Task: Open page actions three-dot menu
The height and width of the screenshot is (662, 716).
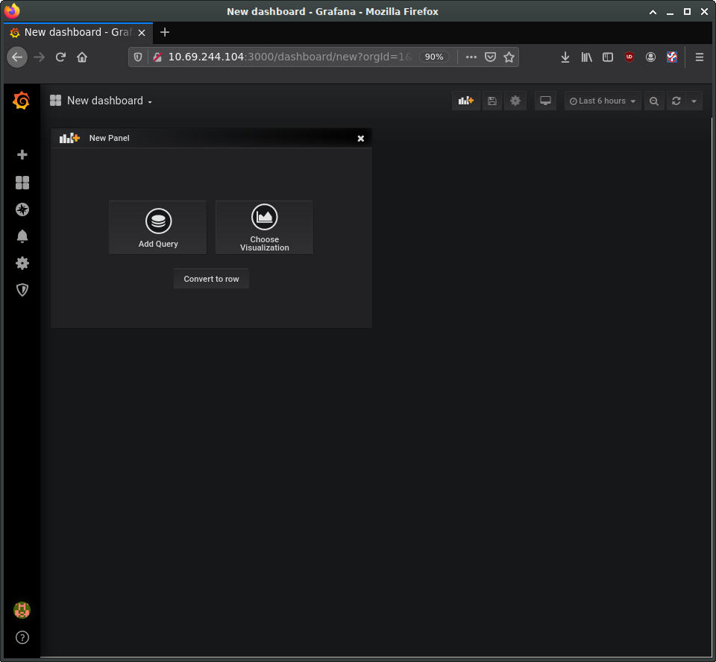Action: 471,57
